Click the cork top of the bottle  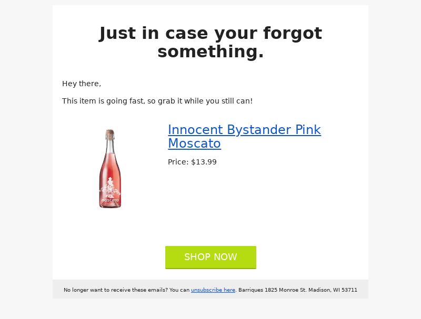pyautogui.click(x=109, y=134)
